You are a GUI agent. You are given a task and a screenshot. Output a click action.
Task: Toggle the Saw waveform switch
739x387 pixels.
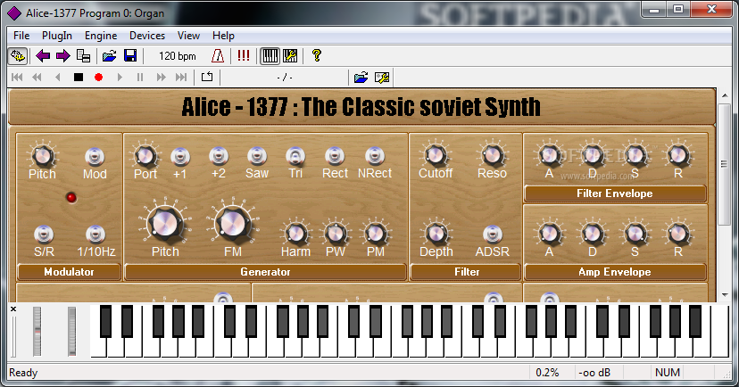pyautogui.click(x=257, y=156)
